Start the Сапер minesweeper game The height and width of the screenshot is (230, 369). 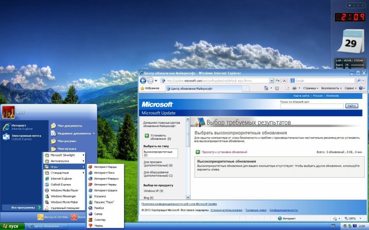coord(106,214)
